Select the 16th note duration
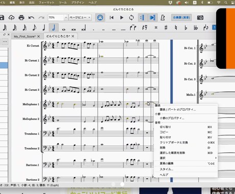 [x=25, y=28]
